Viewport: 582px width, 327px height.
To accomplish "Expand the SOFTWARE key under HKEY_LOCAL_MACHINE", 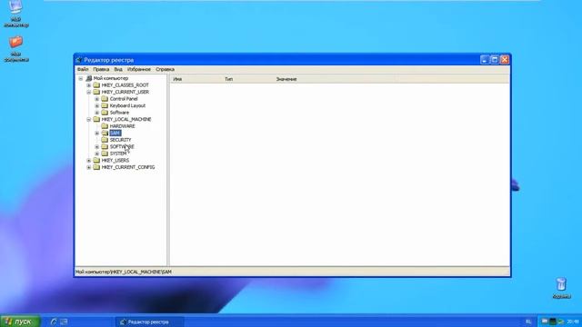I will (x=97, y=147).
